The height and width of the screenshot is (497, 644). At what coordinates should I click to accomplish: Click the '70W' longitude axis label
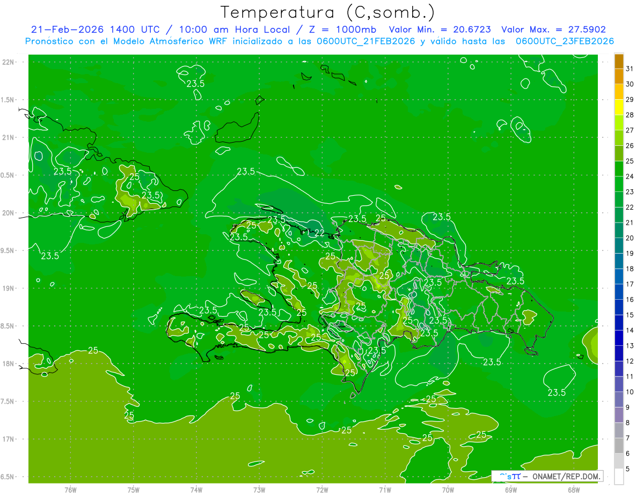coord(448,489)
